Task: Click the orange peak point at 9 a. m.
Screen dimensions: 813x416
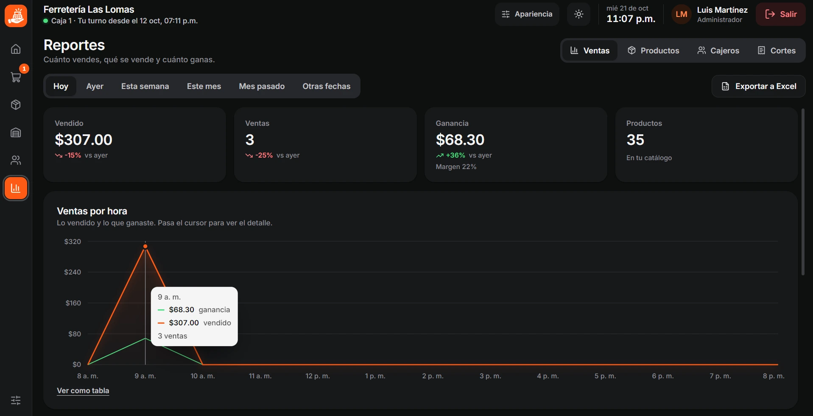Action: 145,246
